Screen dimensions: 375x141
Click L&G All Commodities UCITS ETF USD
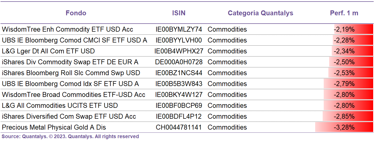coord(60,105)
